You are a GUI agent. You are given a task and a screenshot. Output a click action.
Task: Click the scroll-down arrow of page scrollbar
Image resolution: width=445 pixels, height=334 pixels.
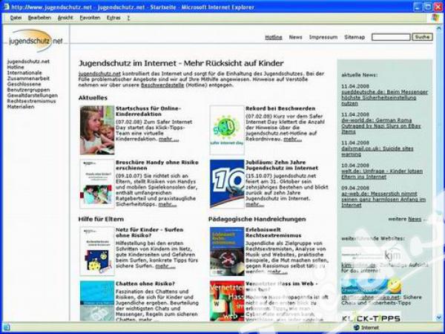(439, 318)
